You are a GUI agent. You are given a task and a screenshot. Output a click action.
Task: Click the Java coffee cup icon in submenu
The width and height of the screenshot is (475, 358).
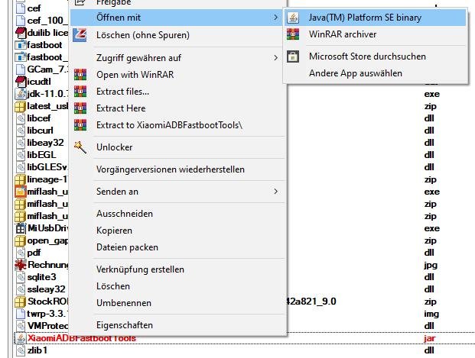pos(293,18)
